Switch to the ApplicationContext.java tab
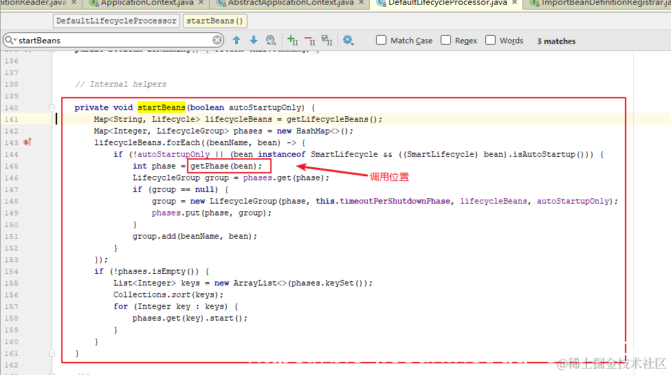This screenshot has height=375, width=671. coord(147,3)
